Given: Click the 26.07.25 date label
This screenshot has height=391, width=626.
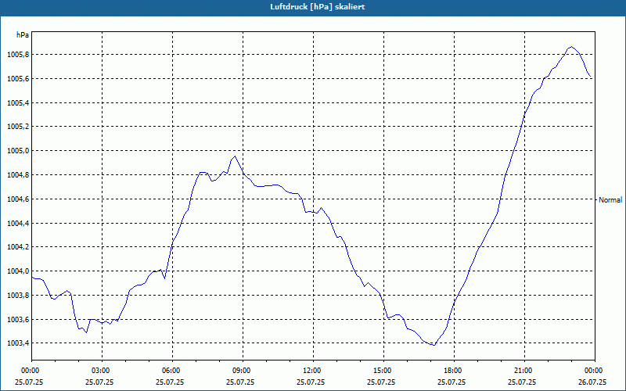Looking at the screenshot, I should (x=592, y=382).
